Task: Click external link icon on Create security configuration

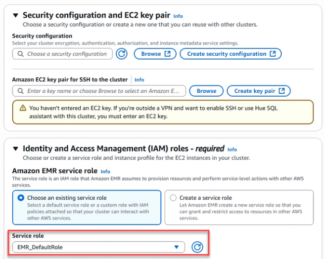Action: [x=273, y=54]
